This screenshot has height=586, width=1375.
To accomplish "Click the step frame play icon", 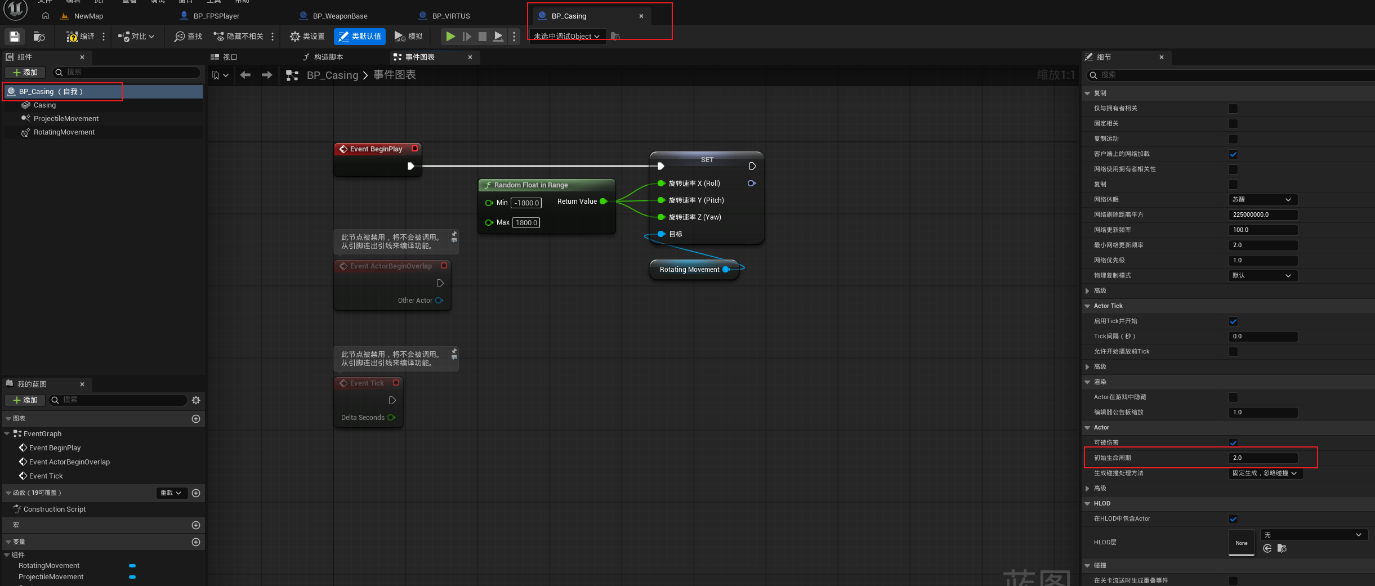I will point(467,37).
